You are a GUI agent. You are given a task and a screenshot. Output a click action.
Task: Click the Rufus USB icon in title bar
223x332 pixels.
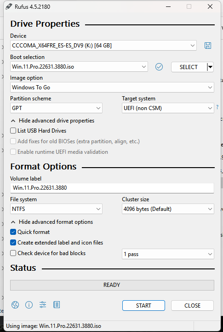[9, 6]
